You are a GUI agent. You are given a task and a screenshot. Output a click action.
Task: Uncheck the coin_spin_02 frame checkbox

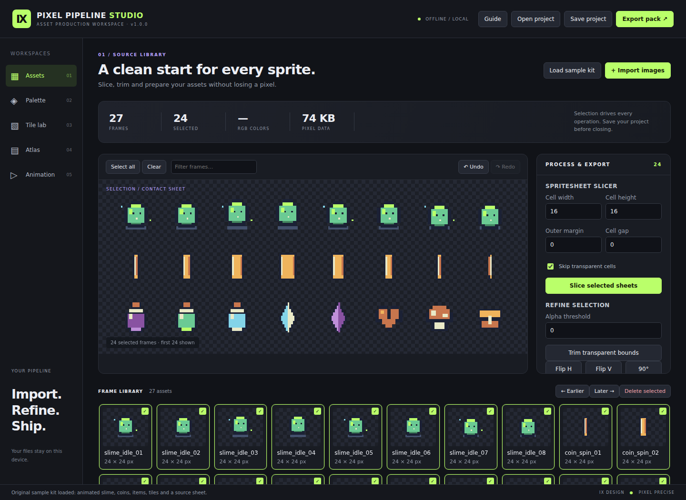coord(663,411)
